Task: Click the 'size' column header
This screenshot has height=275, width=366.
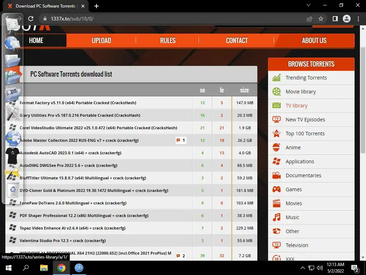Action: [x=244, y=90]
